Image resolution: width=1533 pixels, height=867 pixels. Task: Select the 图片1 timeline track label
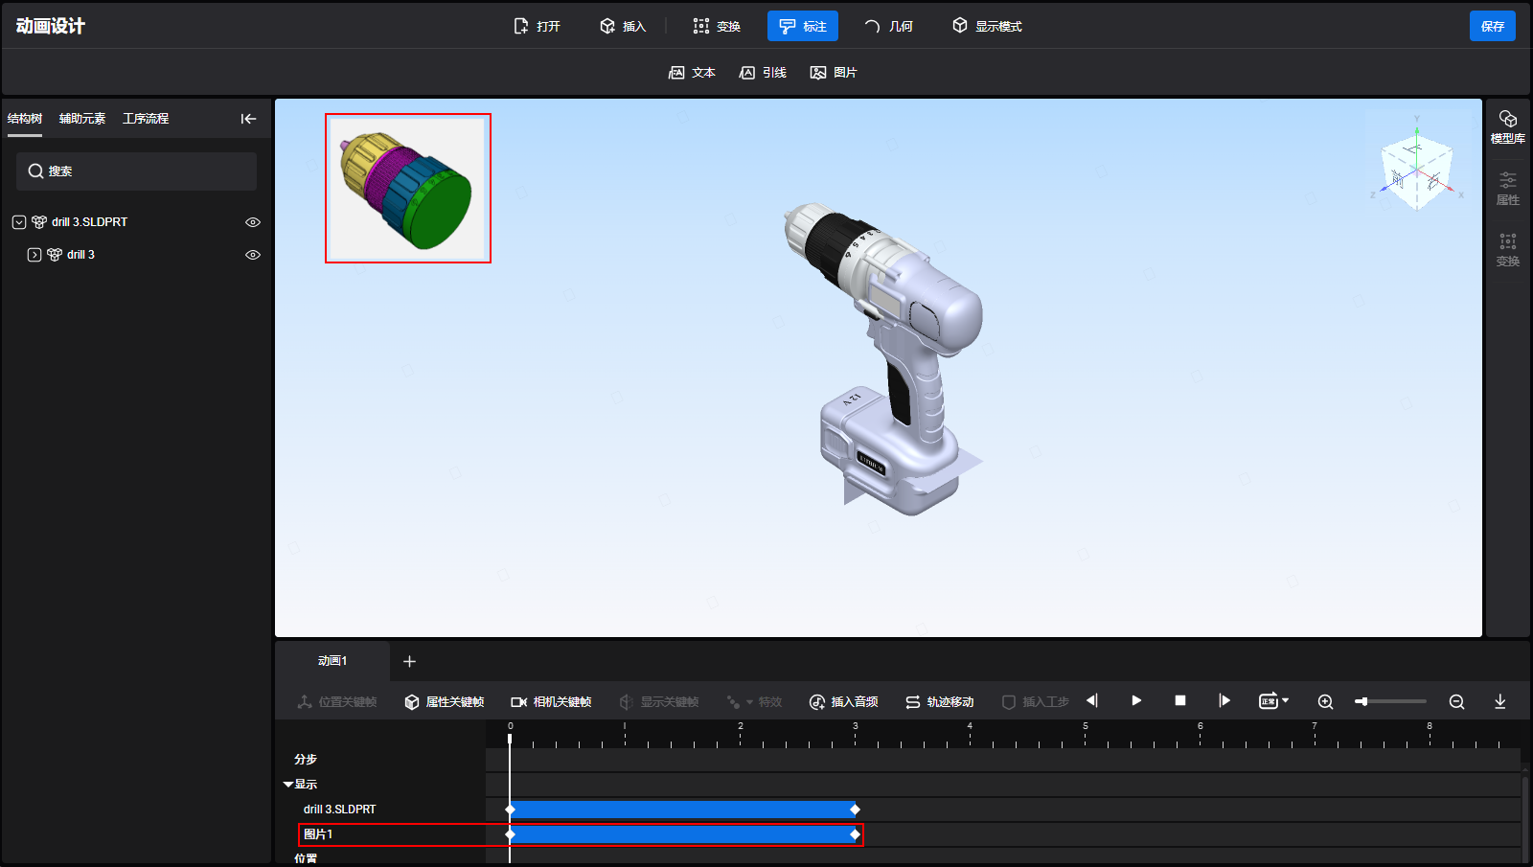[x=318, y=834]
